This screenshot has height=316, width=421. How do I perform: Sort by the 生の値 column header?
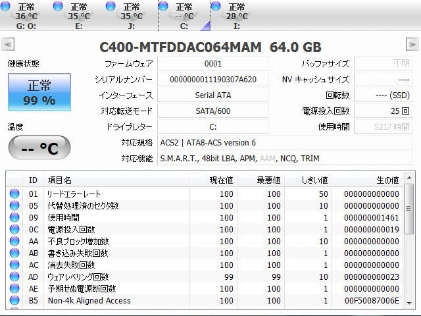[x=367, y=180]
